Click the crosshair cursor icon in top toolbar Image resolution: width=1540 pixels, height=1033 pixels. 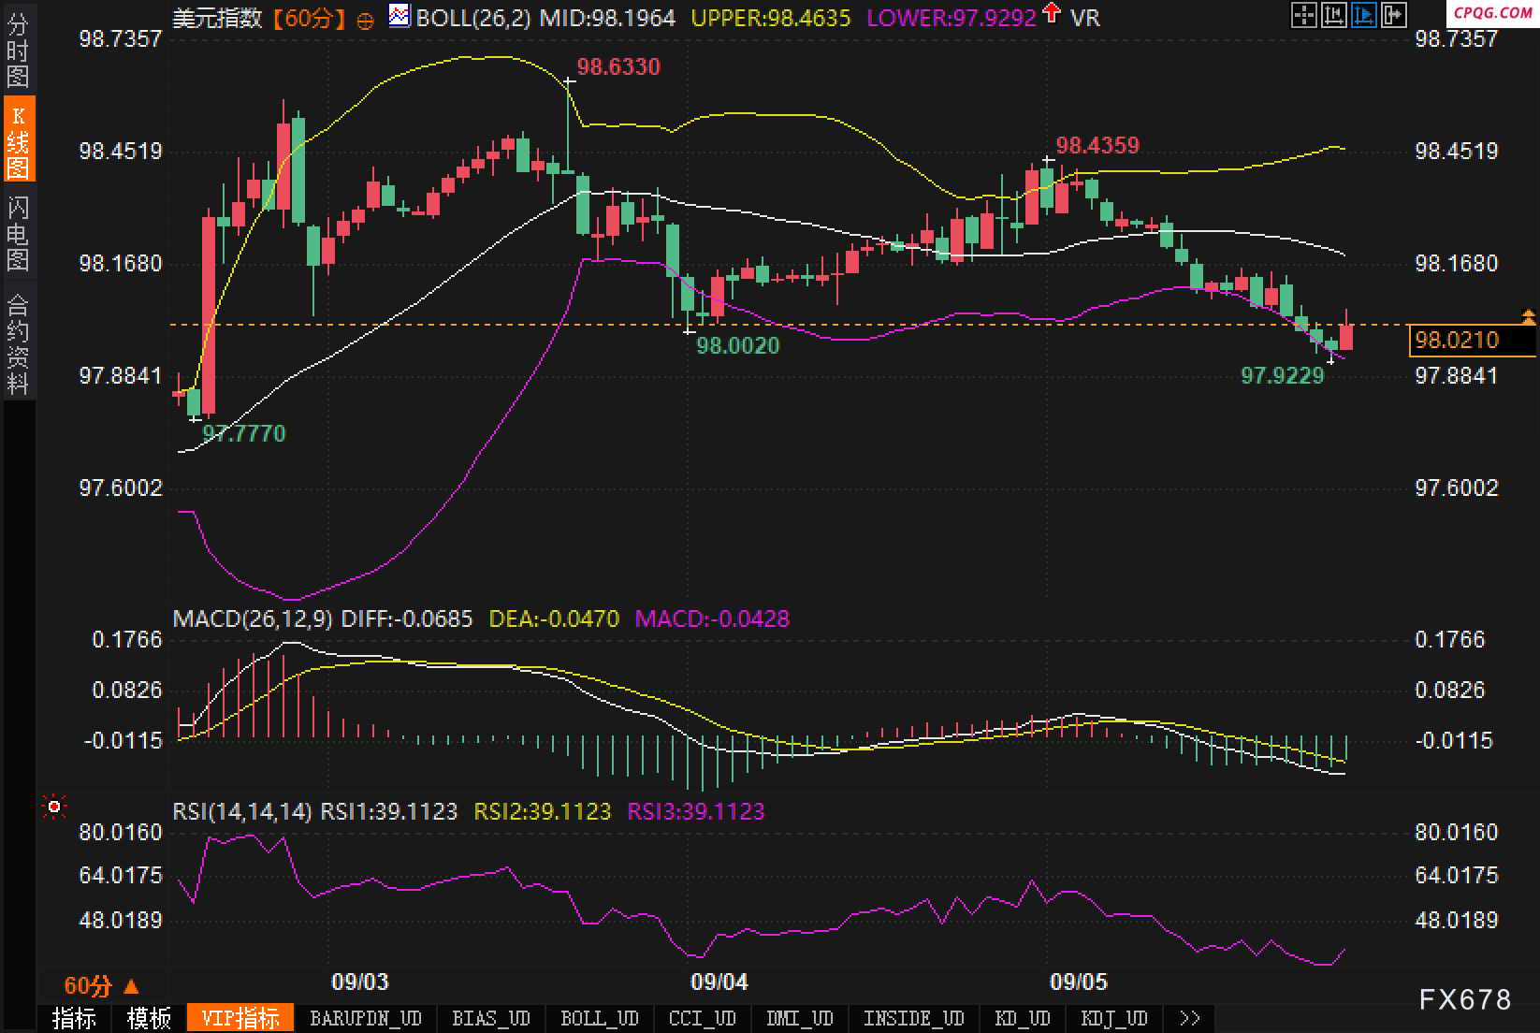[x=1303, y=15]
